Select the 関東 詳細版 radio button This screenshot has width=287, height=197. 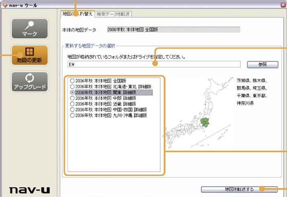tap(72, 92)
